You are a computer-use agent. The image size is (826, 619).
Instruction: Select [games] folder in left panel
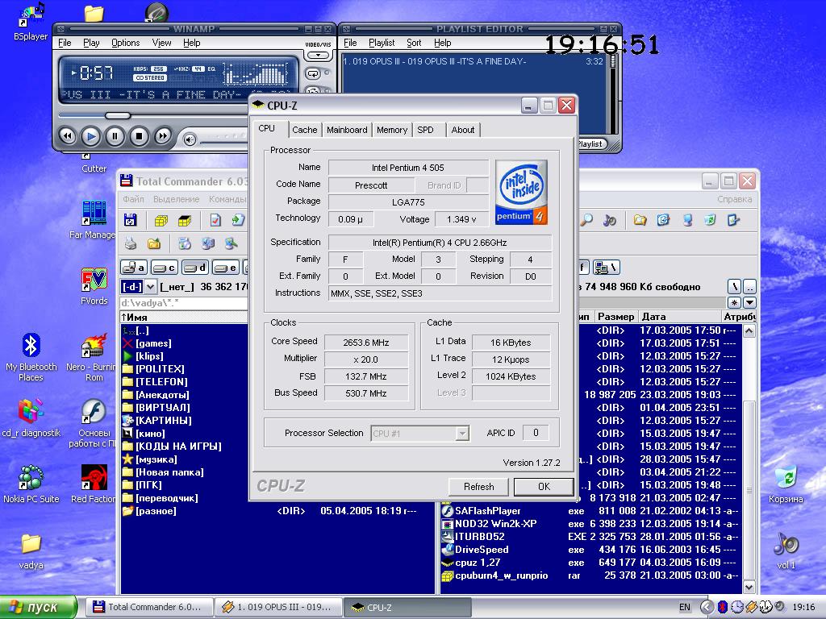[153, 343]
